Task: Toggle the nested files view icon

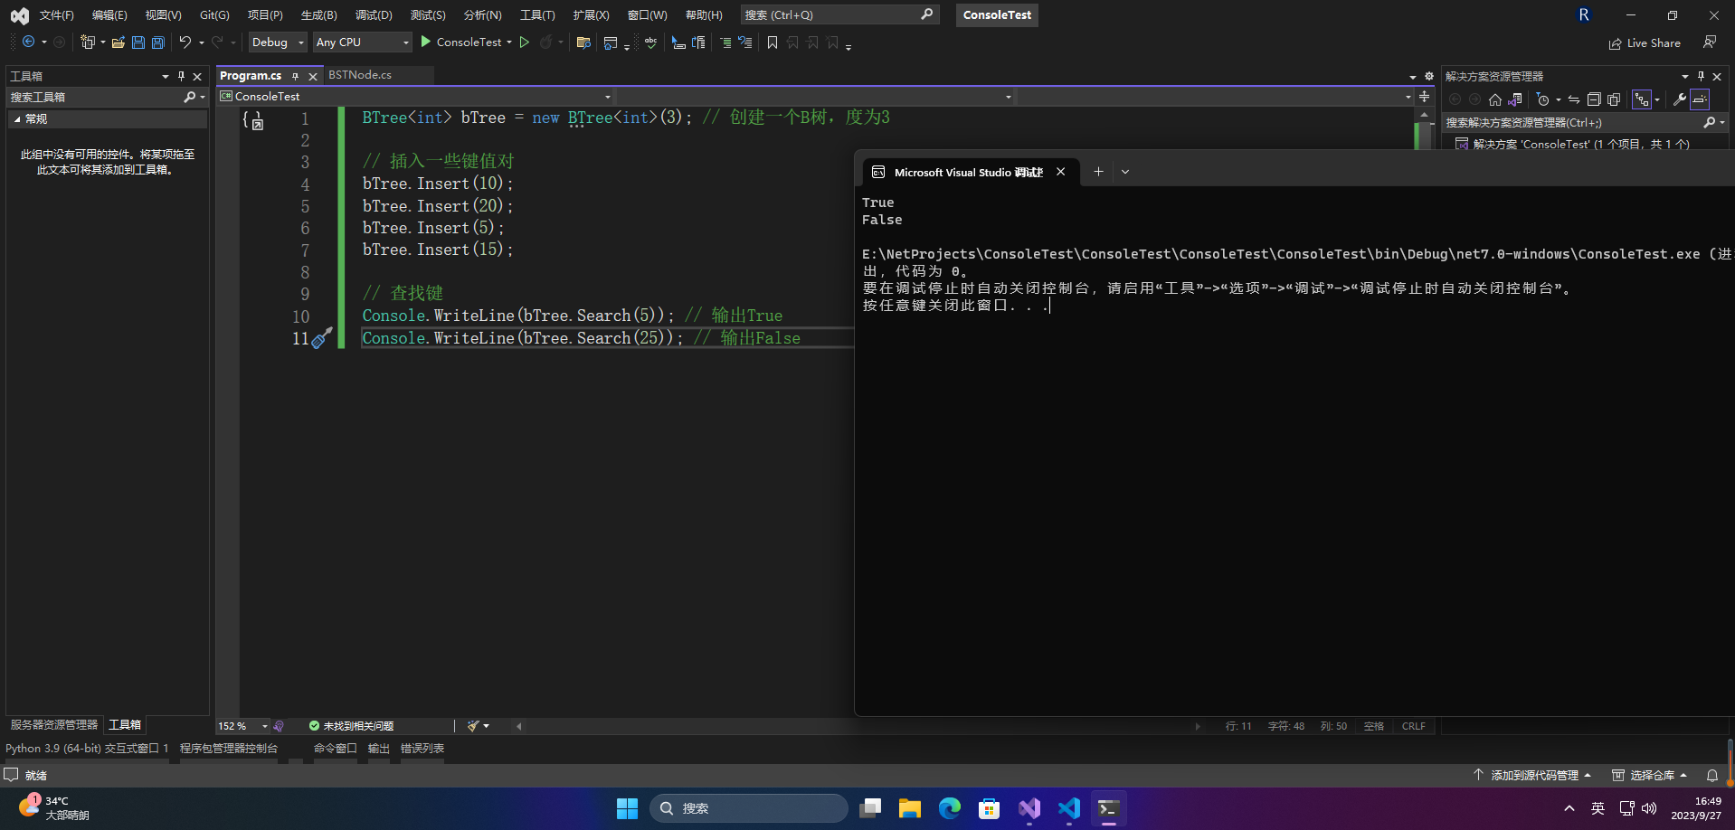Action: point(1641,99)
